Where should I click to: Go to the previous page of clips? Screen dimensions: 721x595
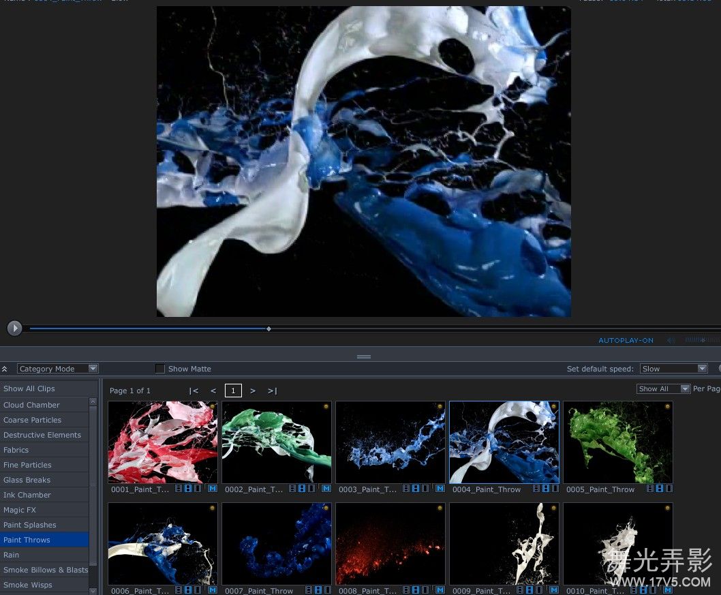[213, 391]
